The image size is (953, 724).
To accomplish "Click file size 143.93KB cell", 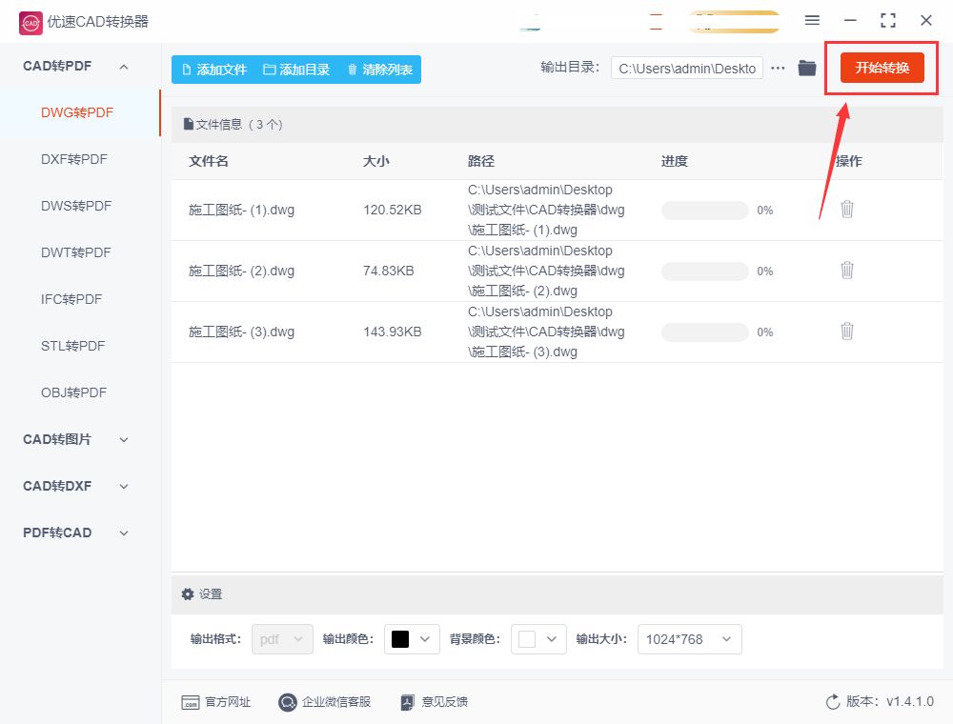I will 392,332.
